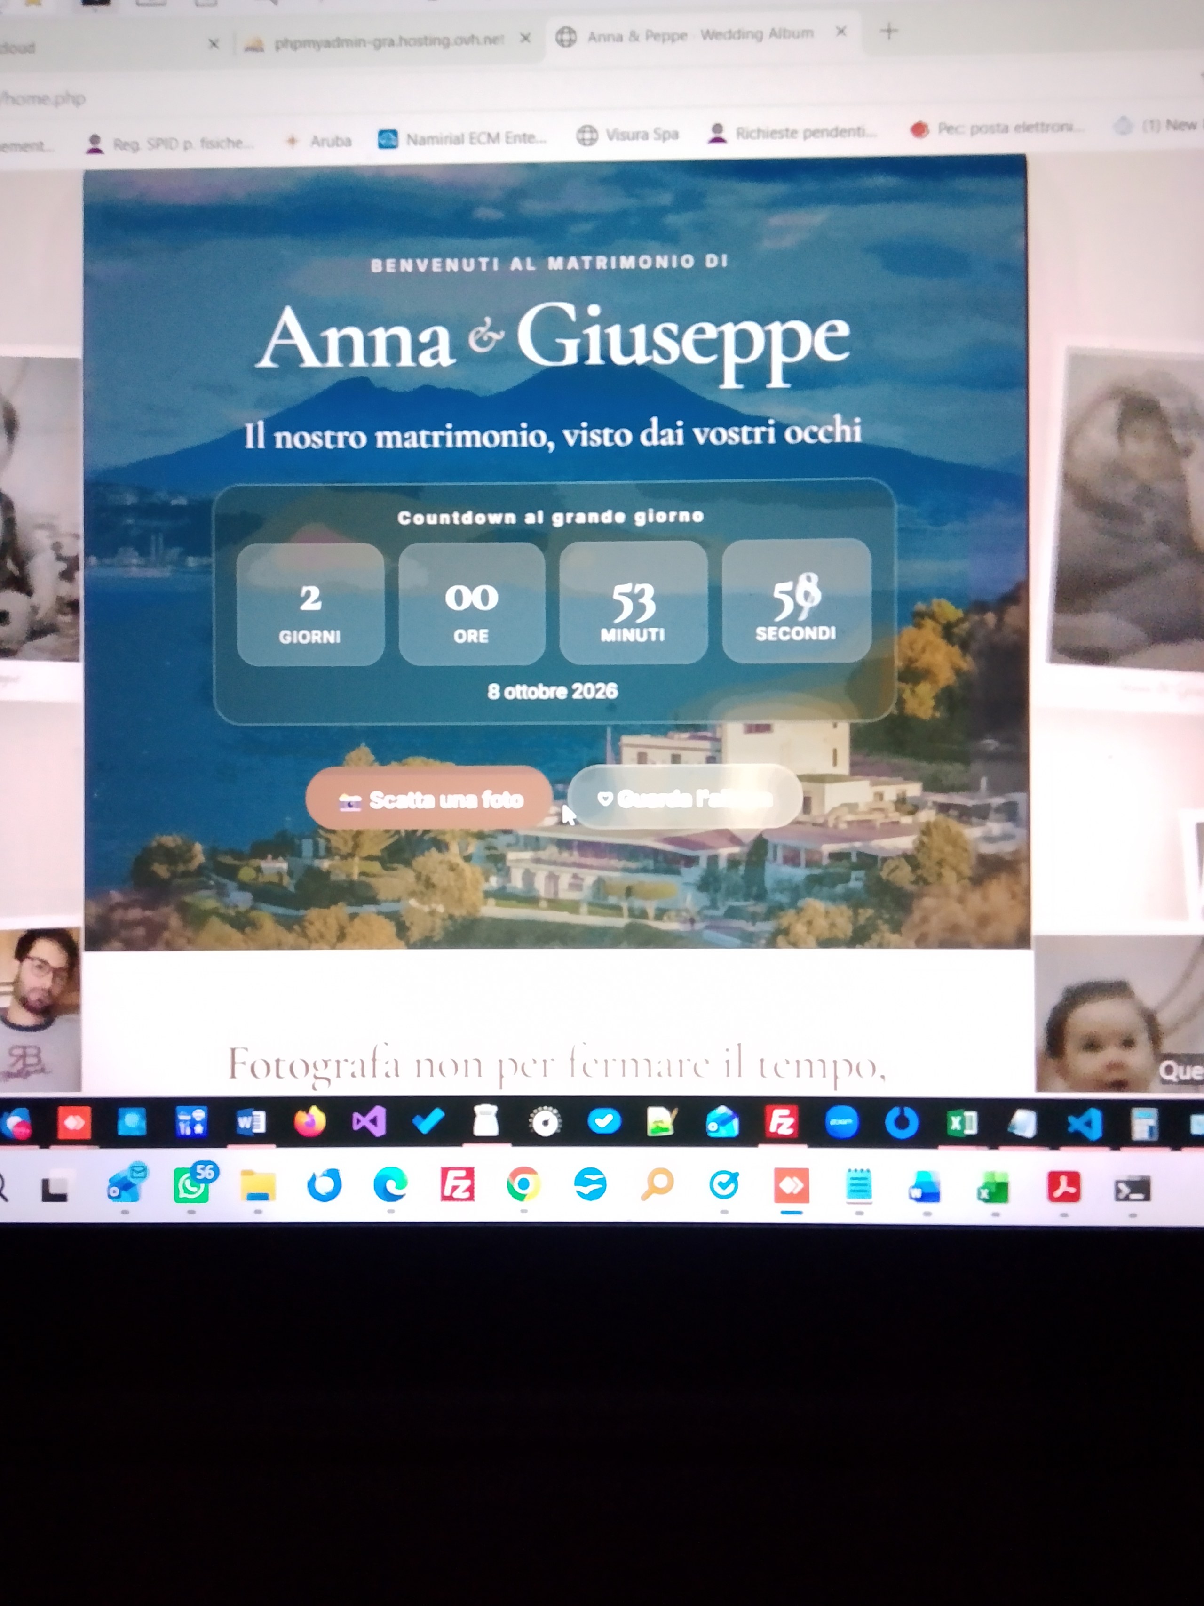Click the Countdown al grande giorno heading

pyautogui.click(x=551, y=517)
